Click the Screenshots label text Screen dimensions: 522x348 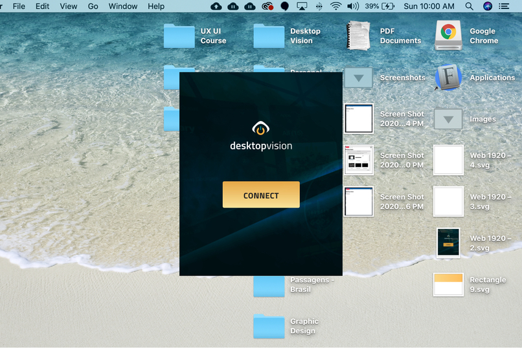[403, 78]
